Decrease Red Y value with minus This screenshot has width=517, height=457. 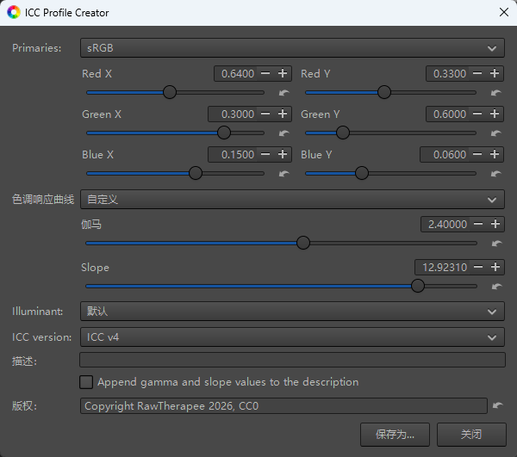tap(477, 73)
